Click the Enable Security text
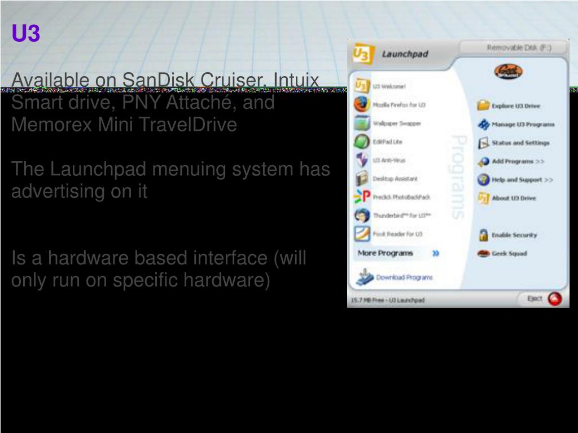Viewport: 578px width, 433px height. pos(514,235)
